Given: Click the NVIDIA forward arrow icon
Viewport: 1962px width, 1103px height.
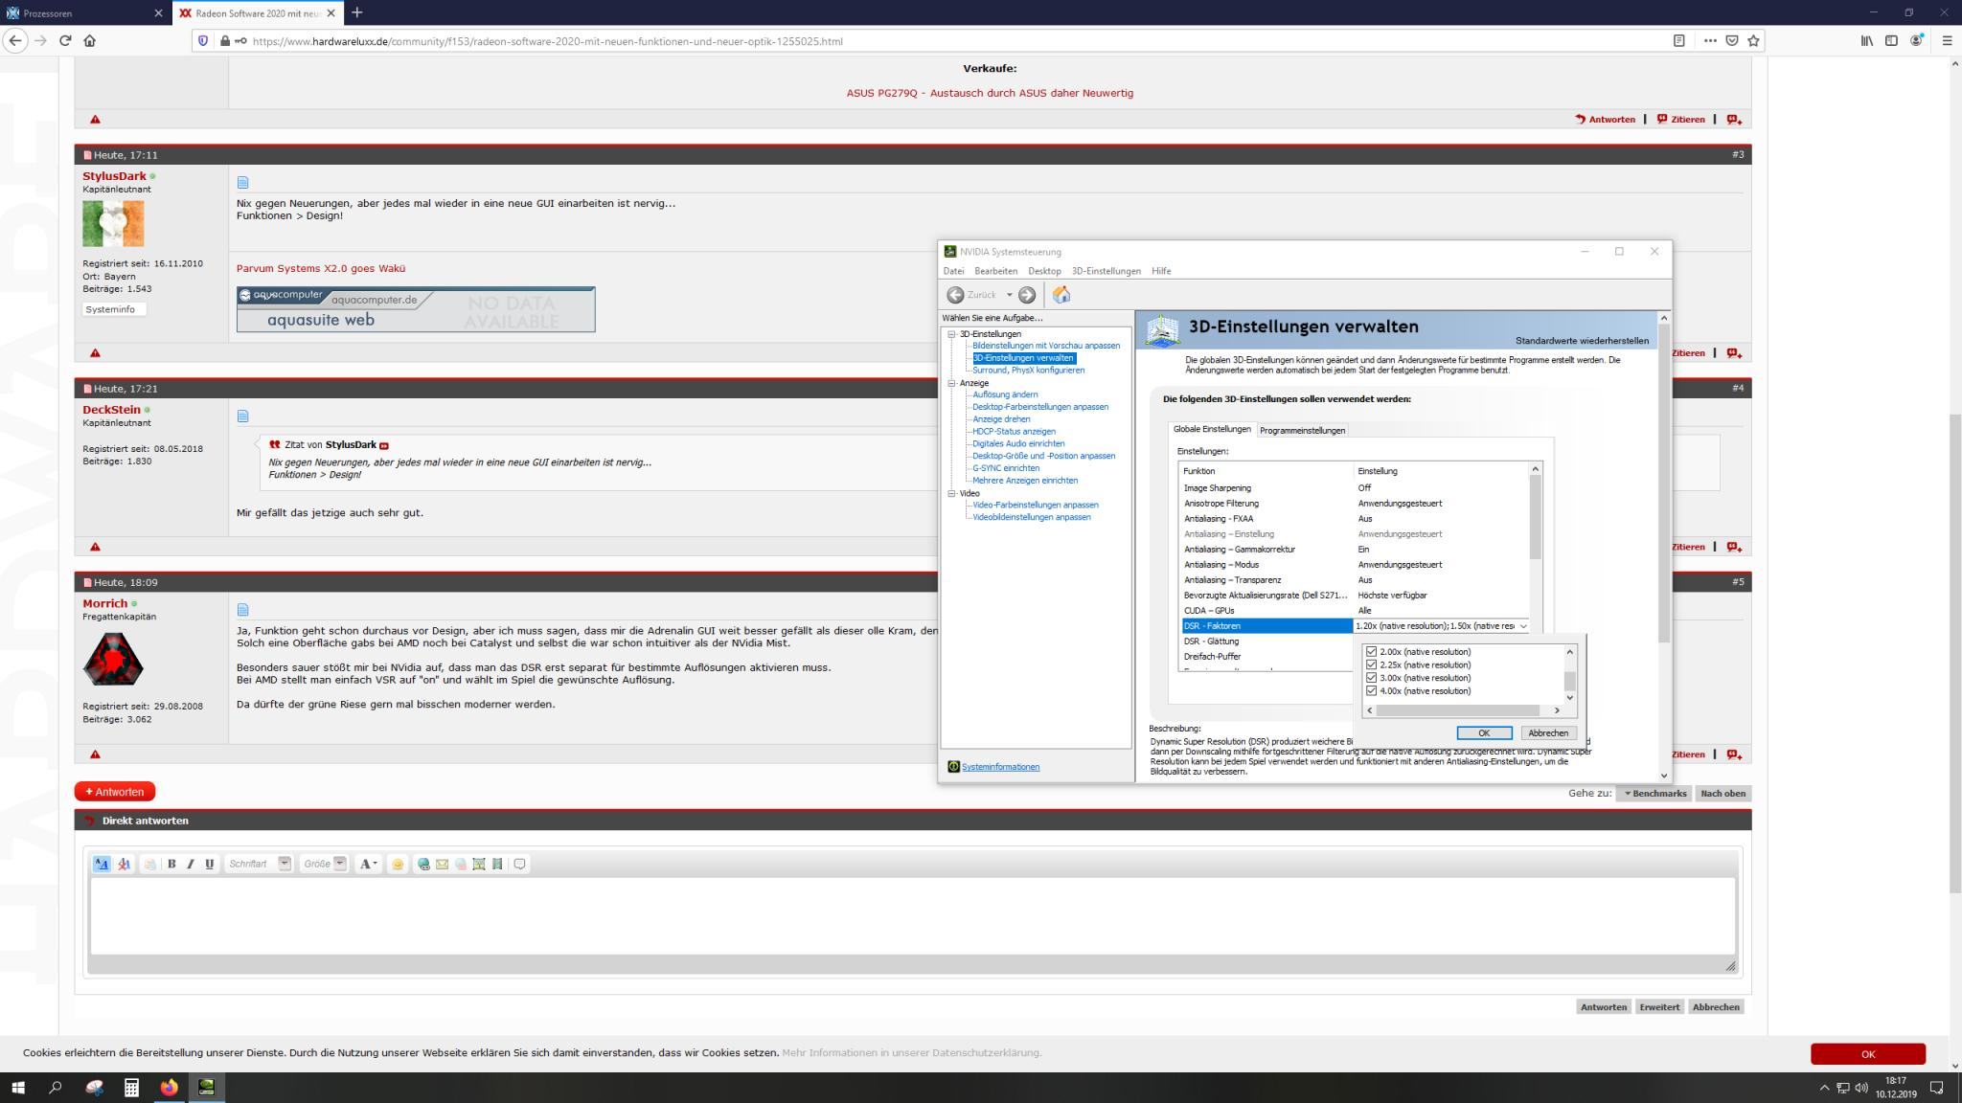Looking at the screenshot, I should coord(1027,295).
